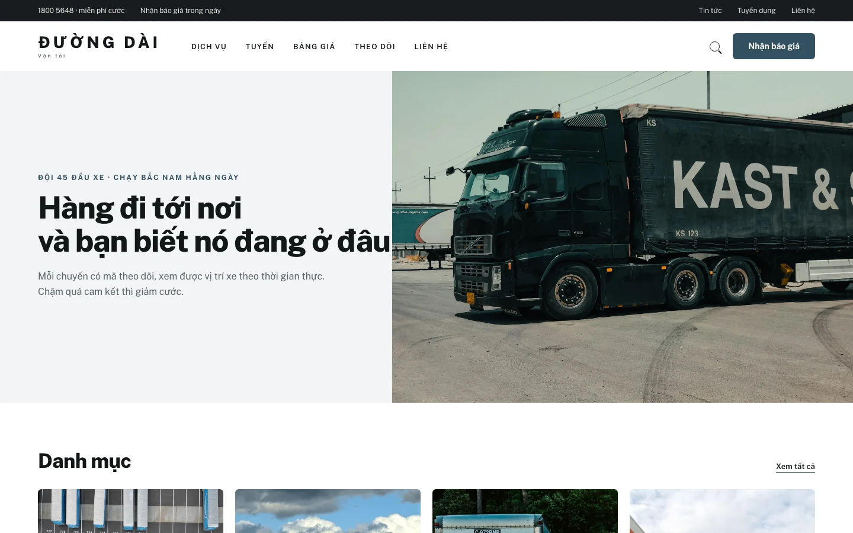Open the second category card with clouds
The height and width of the screenshot is (533, 853).
point(328,511)
